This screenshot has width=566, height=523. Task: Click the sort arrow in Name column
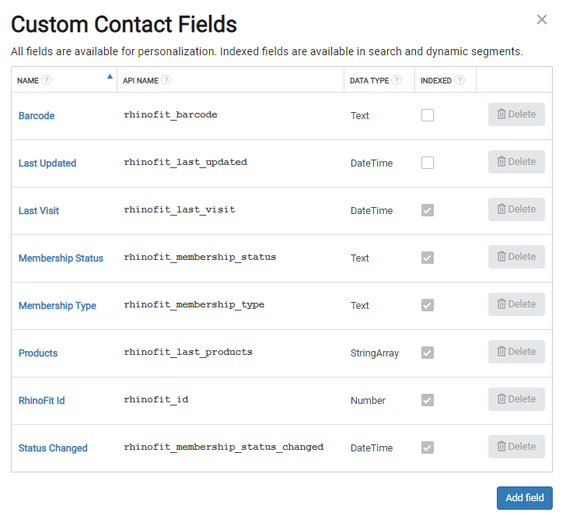pyautogui.click(x=110, y=77)
